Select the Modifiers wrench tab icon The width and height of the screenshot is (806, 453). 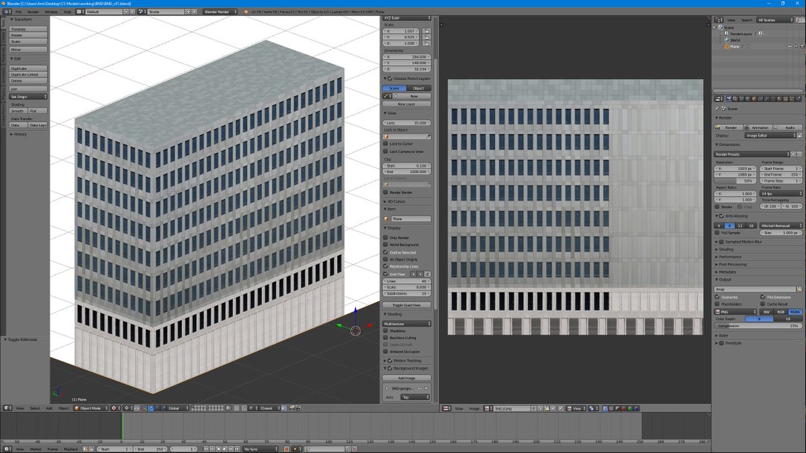pos(765,99)
